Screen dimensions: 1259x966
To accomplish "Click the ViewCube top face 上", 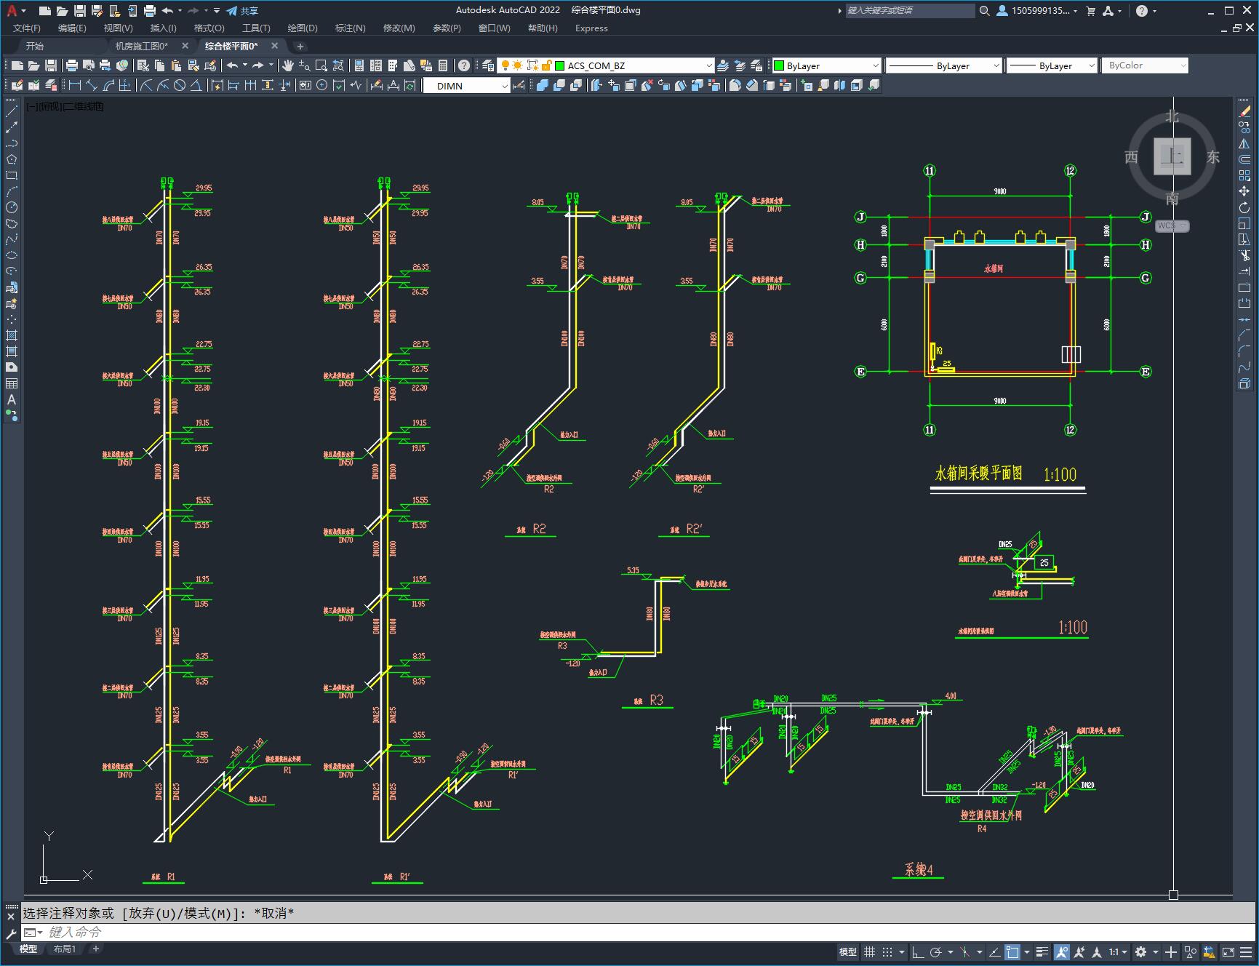I will 1172,156.
